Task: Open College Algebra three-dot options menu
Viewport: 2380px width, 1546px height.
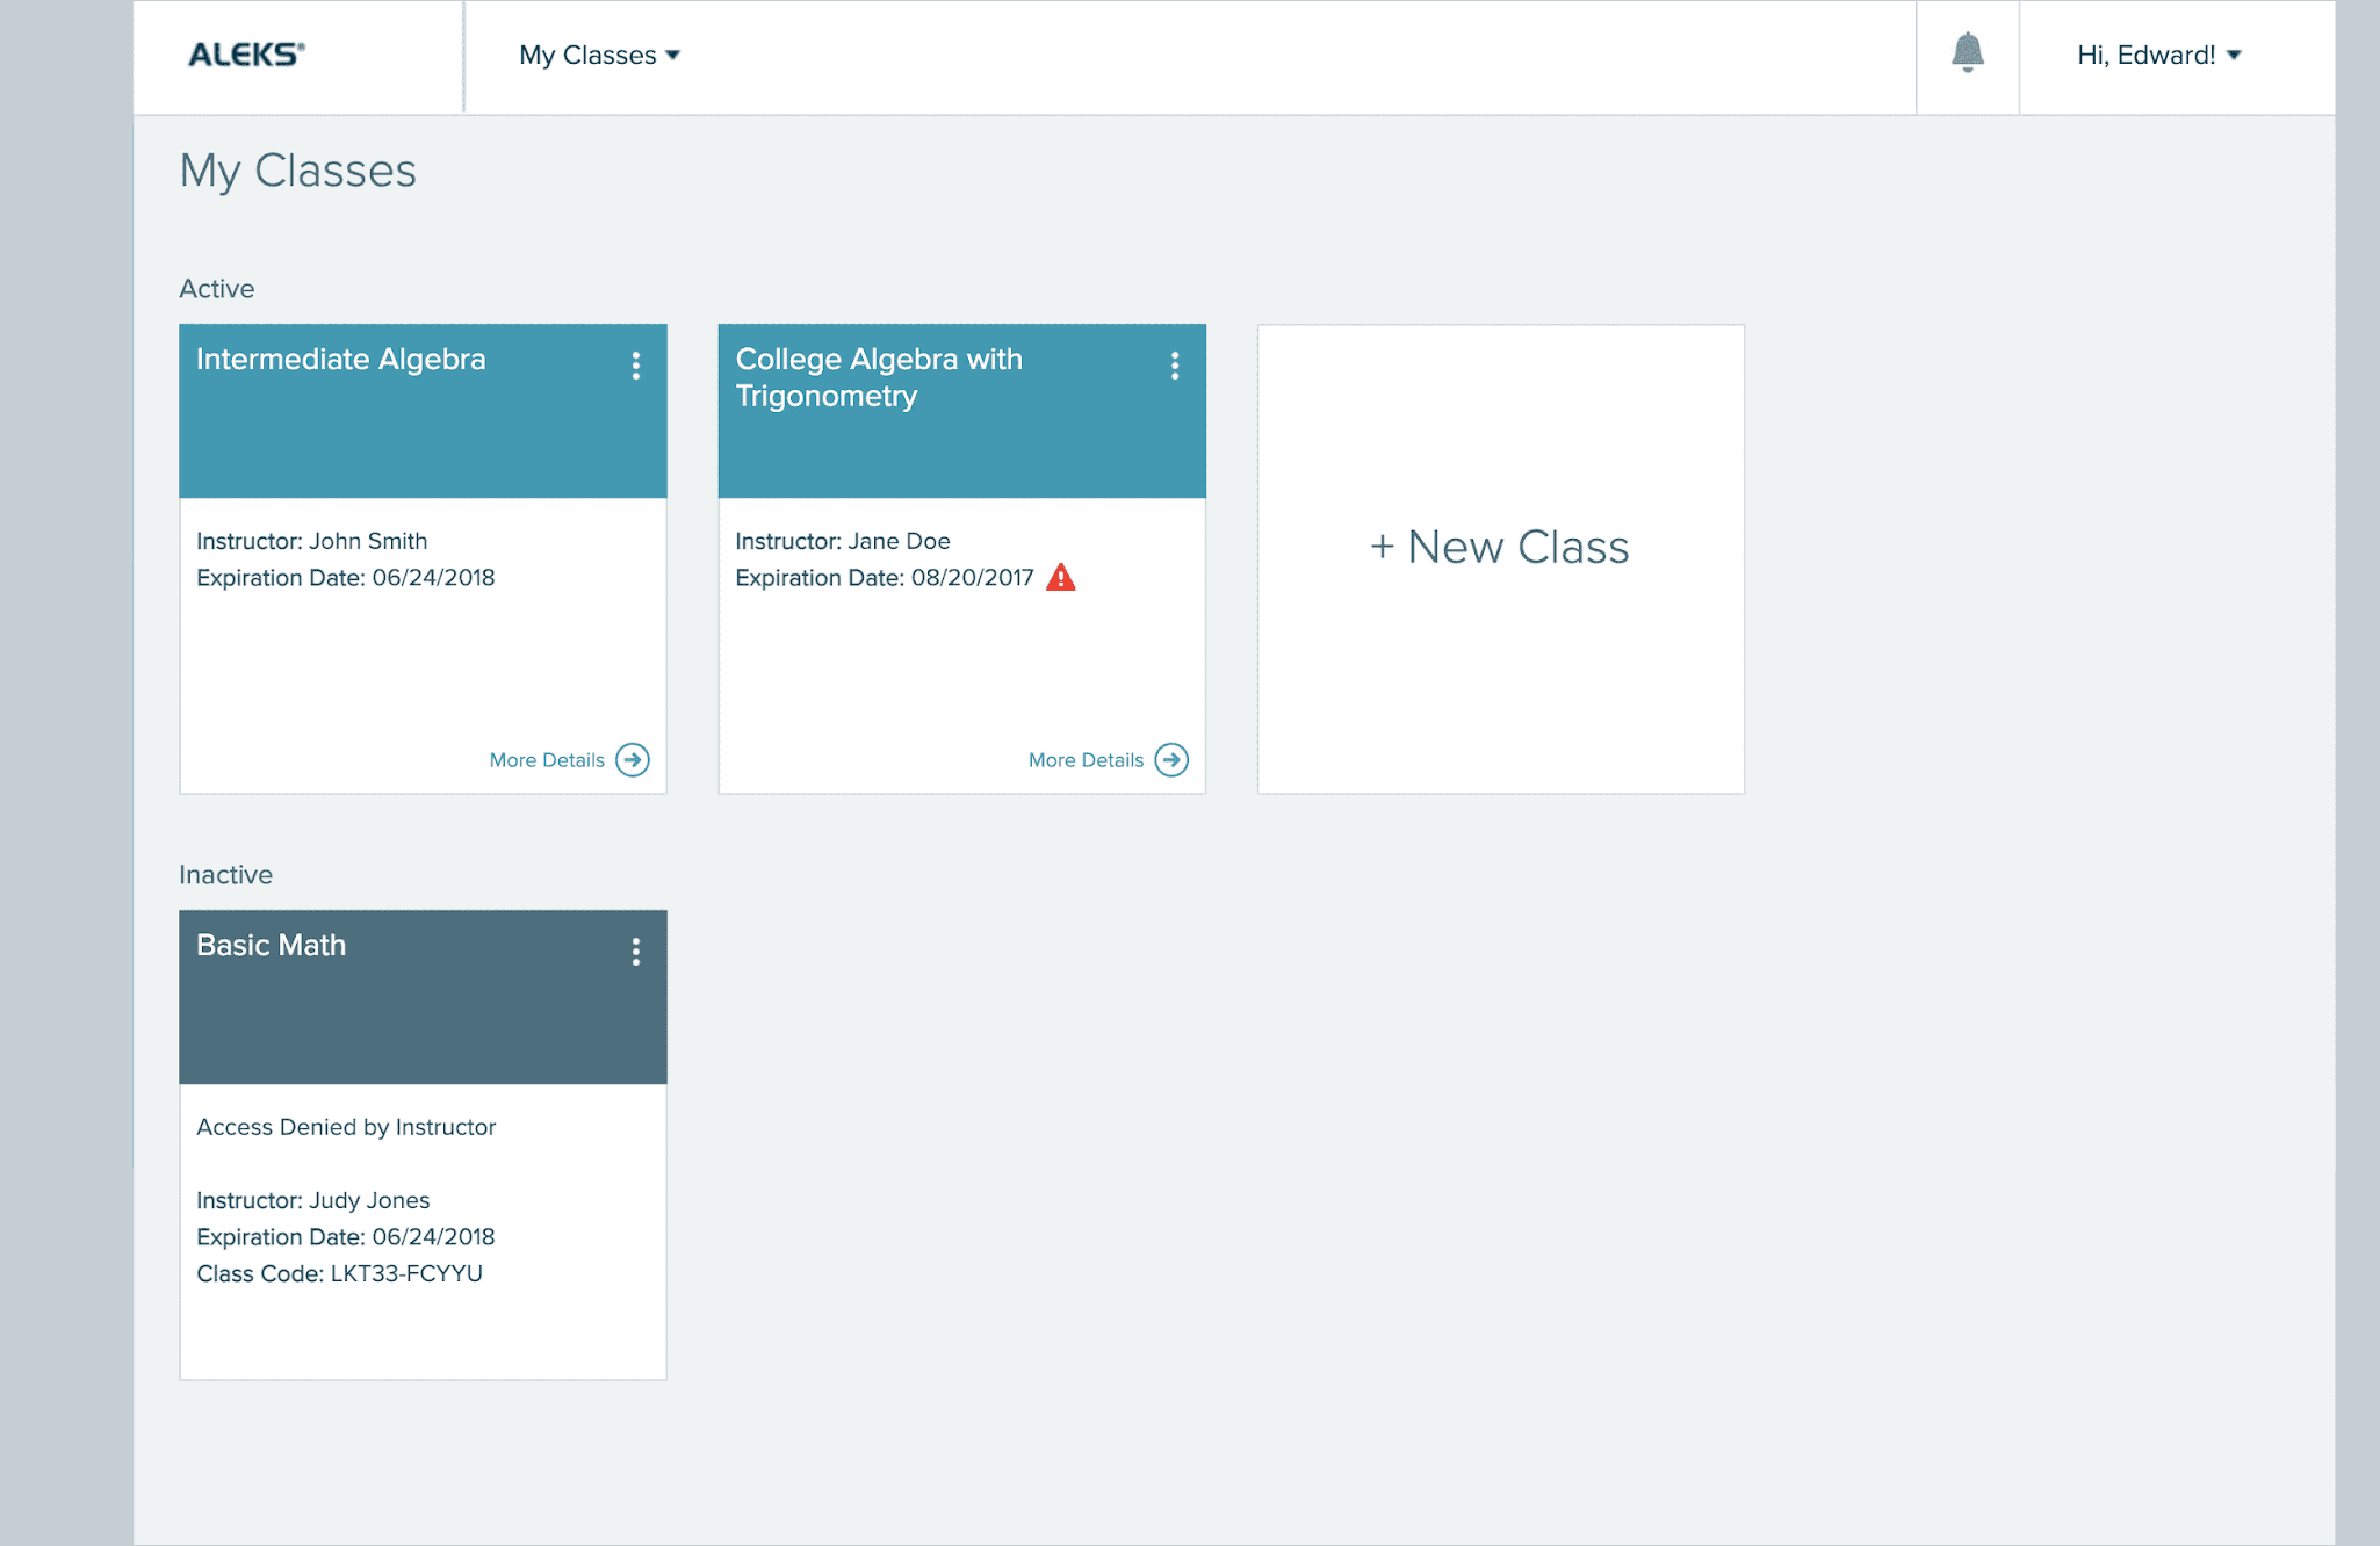Action: coord(1175,366)
